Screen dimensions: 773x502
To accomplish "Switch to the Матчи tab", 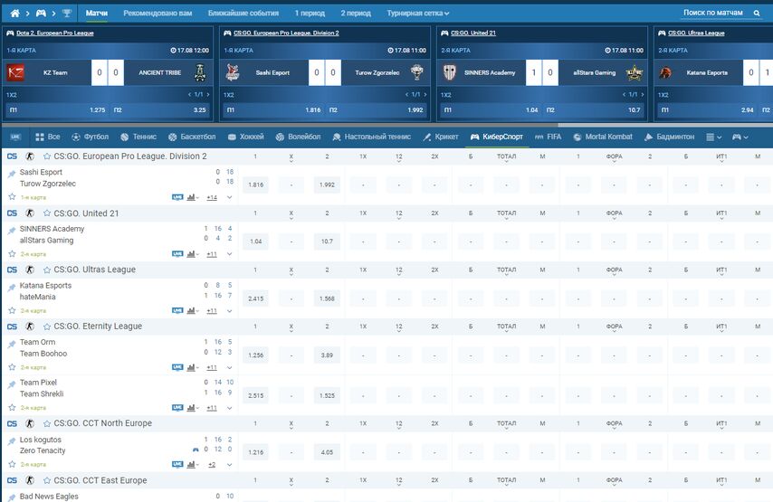I will pos(97,14).
